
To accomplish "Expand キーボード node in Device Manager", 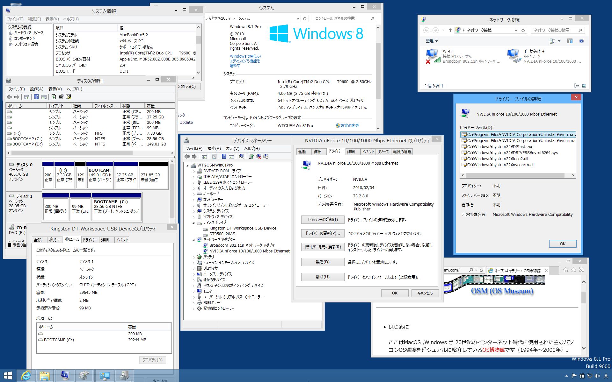I will coord(193,194).
